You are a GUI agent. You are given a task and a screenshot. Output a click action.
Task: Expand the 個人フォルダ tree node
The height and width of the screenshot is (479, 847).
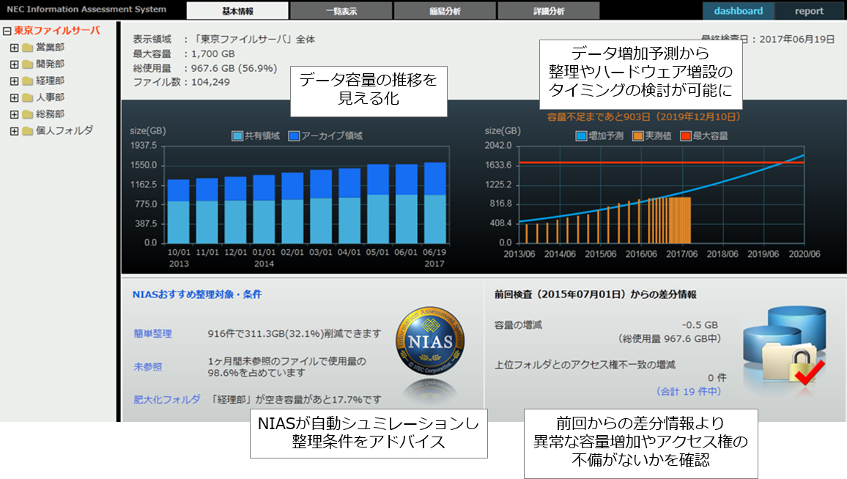coord(14,131)
